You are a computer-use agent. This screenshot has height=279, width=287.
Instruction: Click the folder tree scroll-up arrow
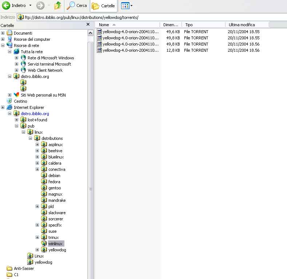[x=91, y=33]
